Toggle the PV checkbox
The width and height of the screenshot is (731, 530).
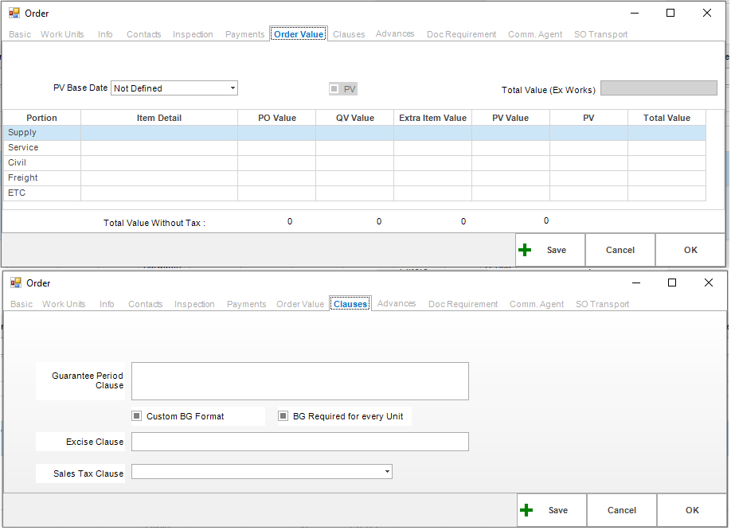pos(334,89)
